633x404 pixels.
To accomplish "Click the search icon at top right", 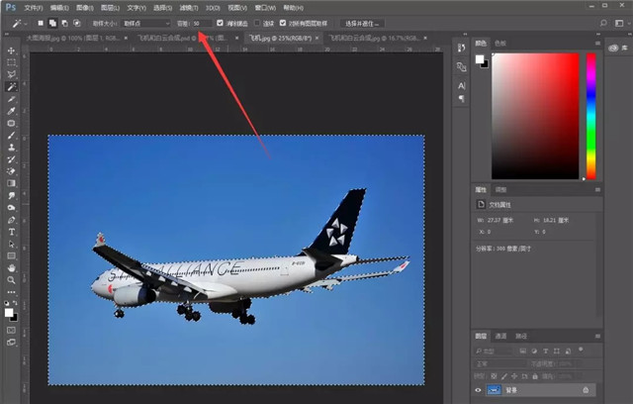I will (603, 22).
